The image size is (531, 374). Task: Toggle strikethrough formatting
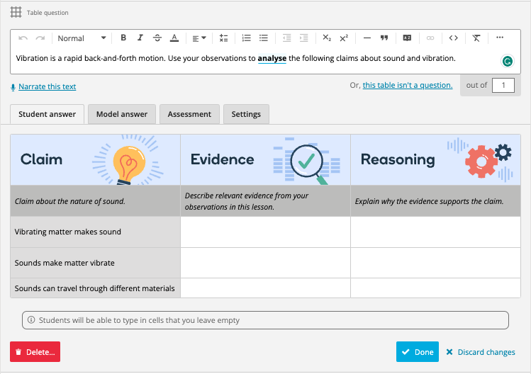coord(157,38)
